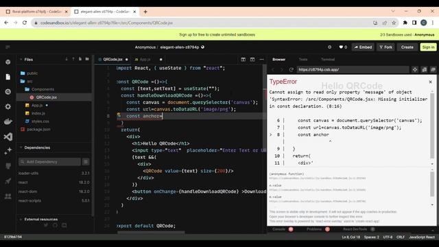Image resolution: width=439 pixels, height=247 pixels.
Task: Click the upload arrow icon in Files header
Action: (x=73, y=59)
